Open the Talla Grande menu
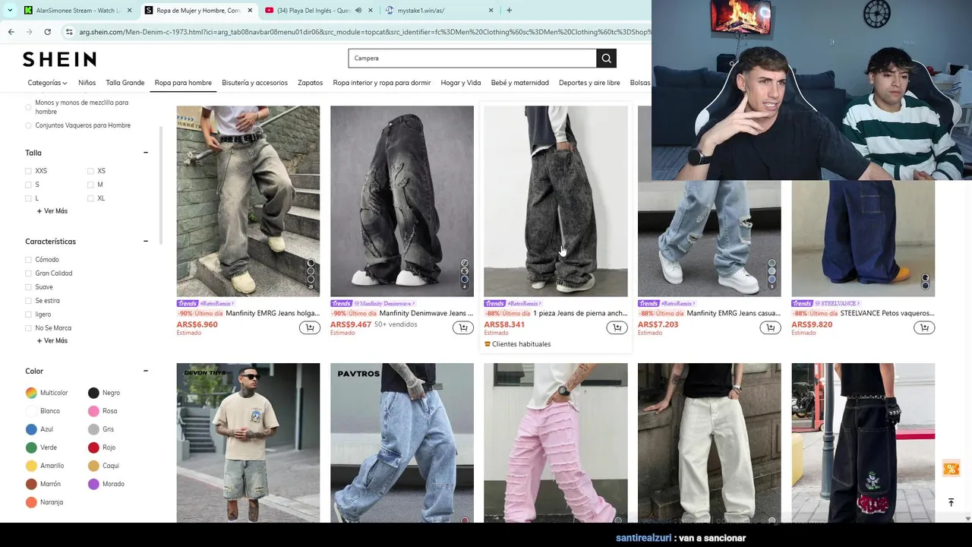This screenshot has width=972, height=547. coord(125,83)
